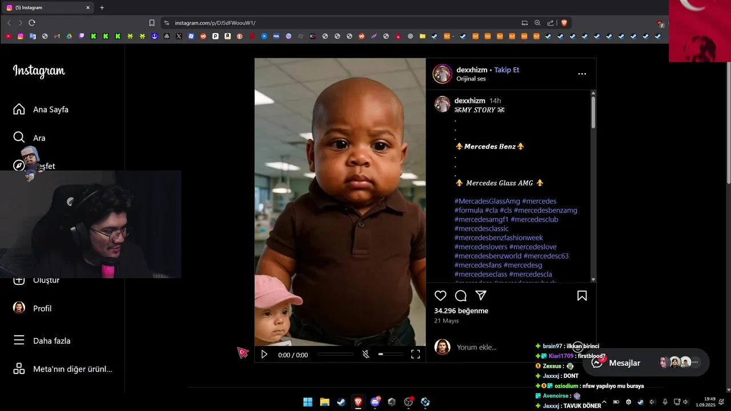The image size is (731, 411).
Task: Open the Windows notifications bell
Action: tap(721, 402)
